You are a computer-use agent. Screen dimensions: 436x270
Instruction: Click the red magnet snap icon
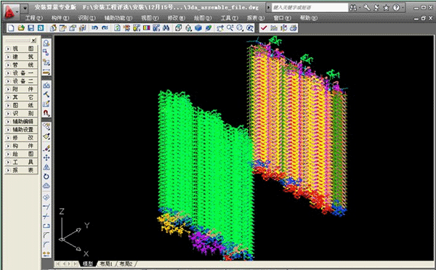click(x=47, y=112)
